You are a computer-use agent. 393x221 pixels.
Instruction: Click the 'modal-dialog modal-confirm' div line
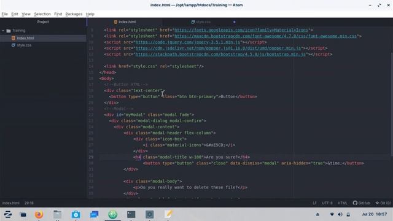tap(157, 121)
